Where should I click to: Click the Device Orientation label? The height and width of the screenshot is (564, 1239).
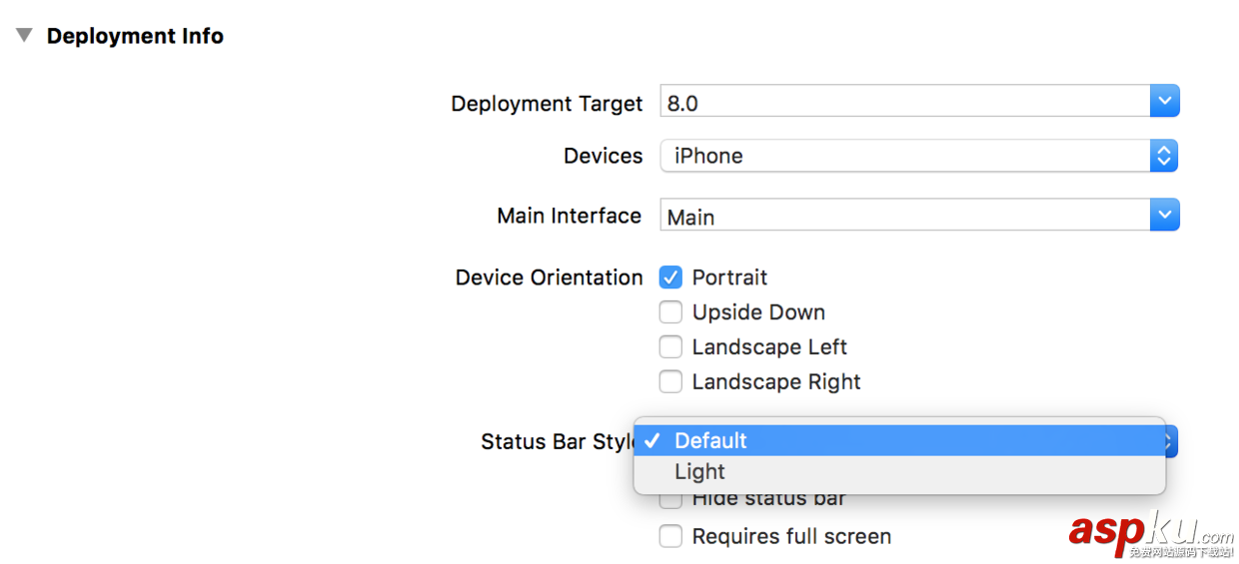(x=549, y=278)
